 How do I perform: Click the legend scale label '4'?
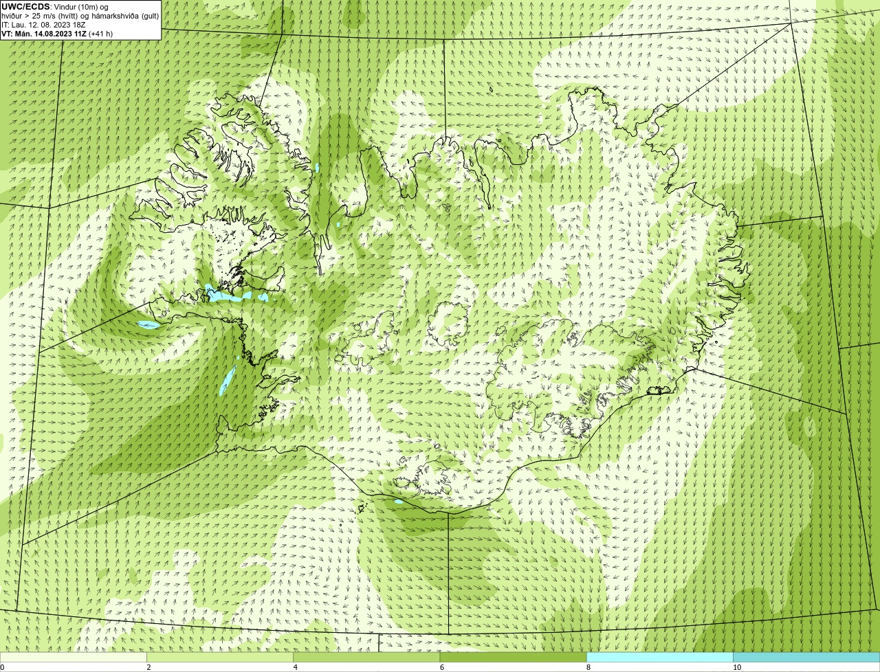tap(295, 667)
